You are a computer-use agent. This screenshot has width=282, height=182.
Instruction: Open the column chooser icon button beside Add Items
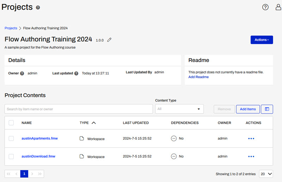(x=267, y=109)
